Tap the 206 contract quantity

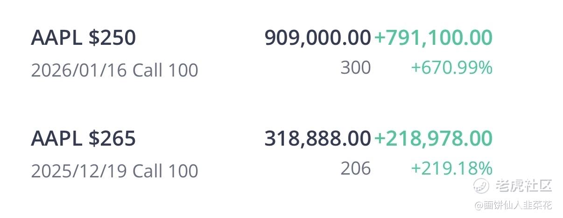click(356, 169)
